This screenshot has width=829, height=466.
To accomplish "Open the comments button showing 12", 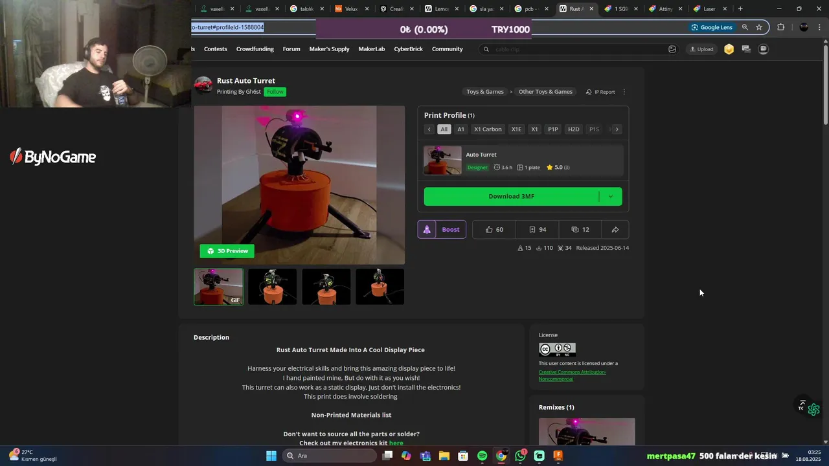I will 580,229.
